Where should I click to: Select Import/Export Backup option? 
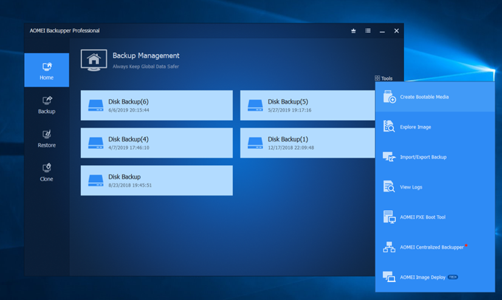[422, 157]
